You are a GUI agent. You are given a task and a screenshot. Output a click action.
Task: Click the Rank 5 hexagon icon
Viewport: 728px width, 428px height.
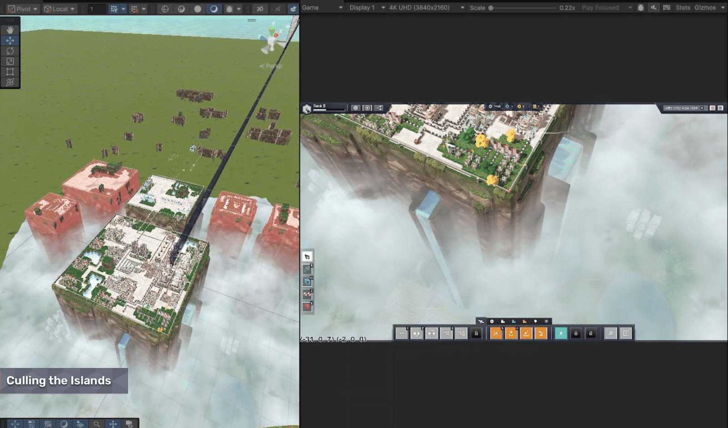tap(307, 109)
